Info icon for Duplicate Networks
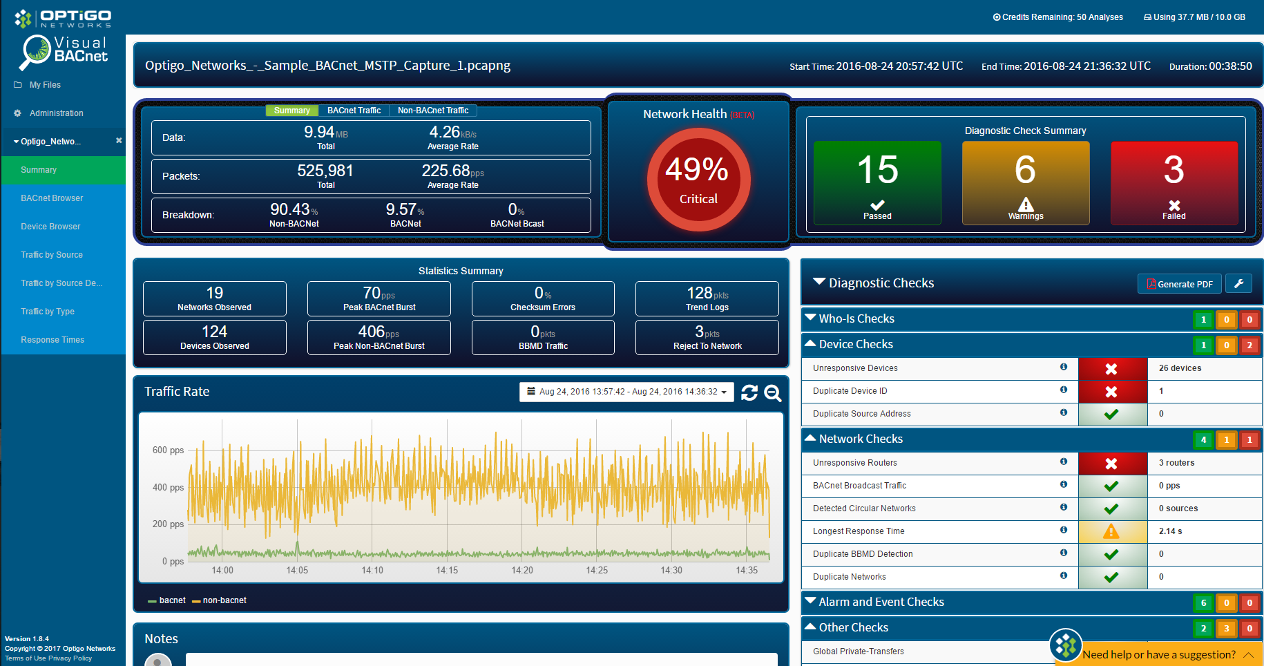This screenshot has width=1264, height=666. click(1064, 575)
